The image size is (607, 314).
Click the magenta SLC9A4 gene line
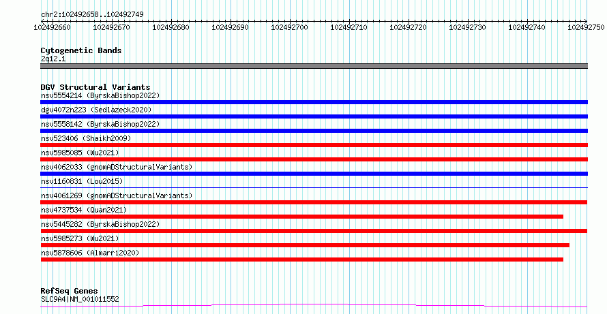[314, 305]
